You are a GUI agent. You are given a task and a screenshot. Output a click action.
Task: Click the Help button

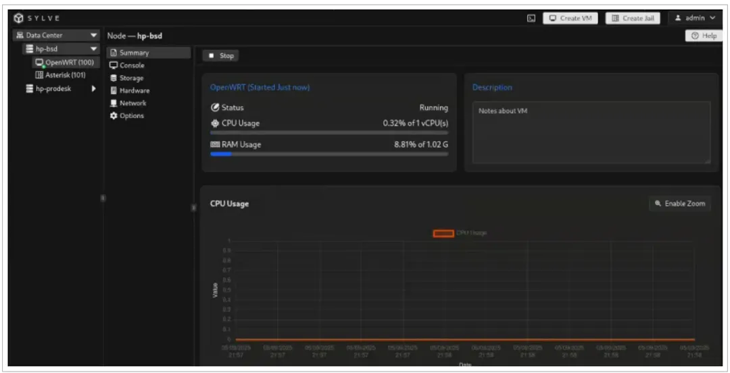704,36
